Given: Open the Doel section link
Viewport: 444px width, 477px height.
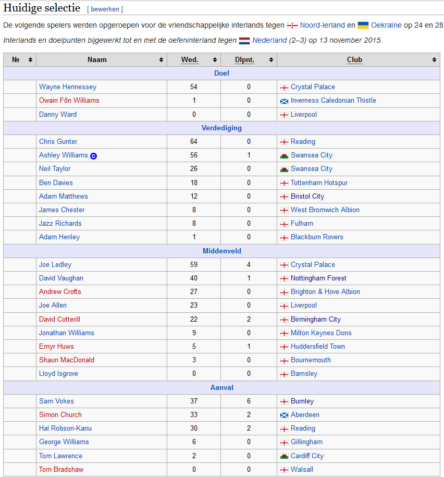Looking at the screenshot, I should pos(221,74).
